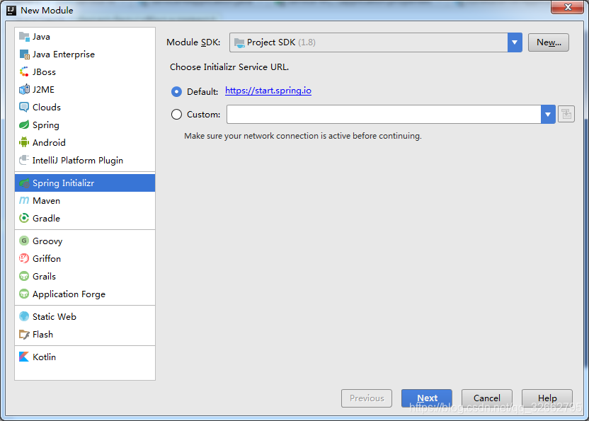Image resolution: width=589 pixels, height=421 pixels.
Task: Select Gradle module type
Action: 85,218
